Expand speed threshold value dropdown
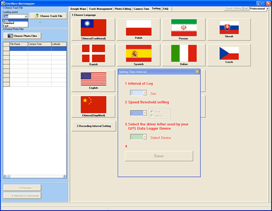Image resolution: width=272 pixels, height=211 pixels. 145,113
